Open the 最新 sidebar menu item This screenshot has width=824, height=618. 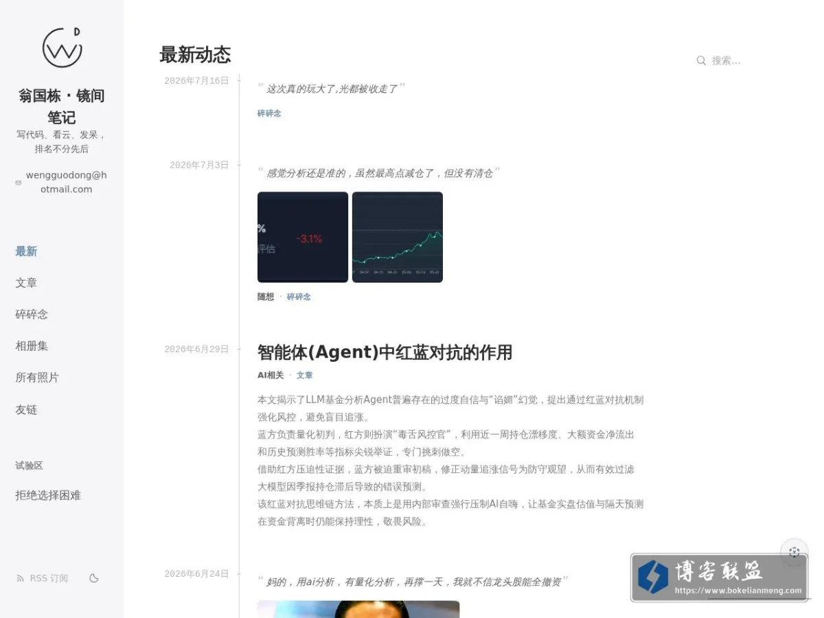[26, 251]
